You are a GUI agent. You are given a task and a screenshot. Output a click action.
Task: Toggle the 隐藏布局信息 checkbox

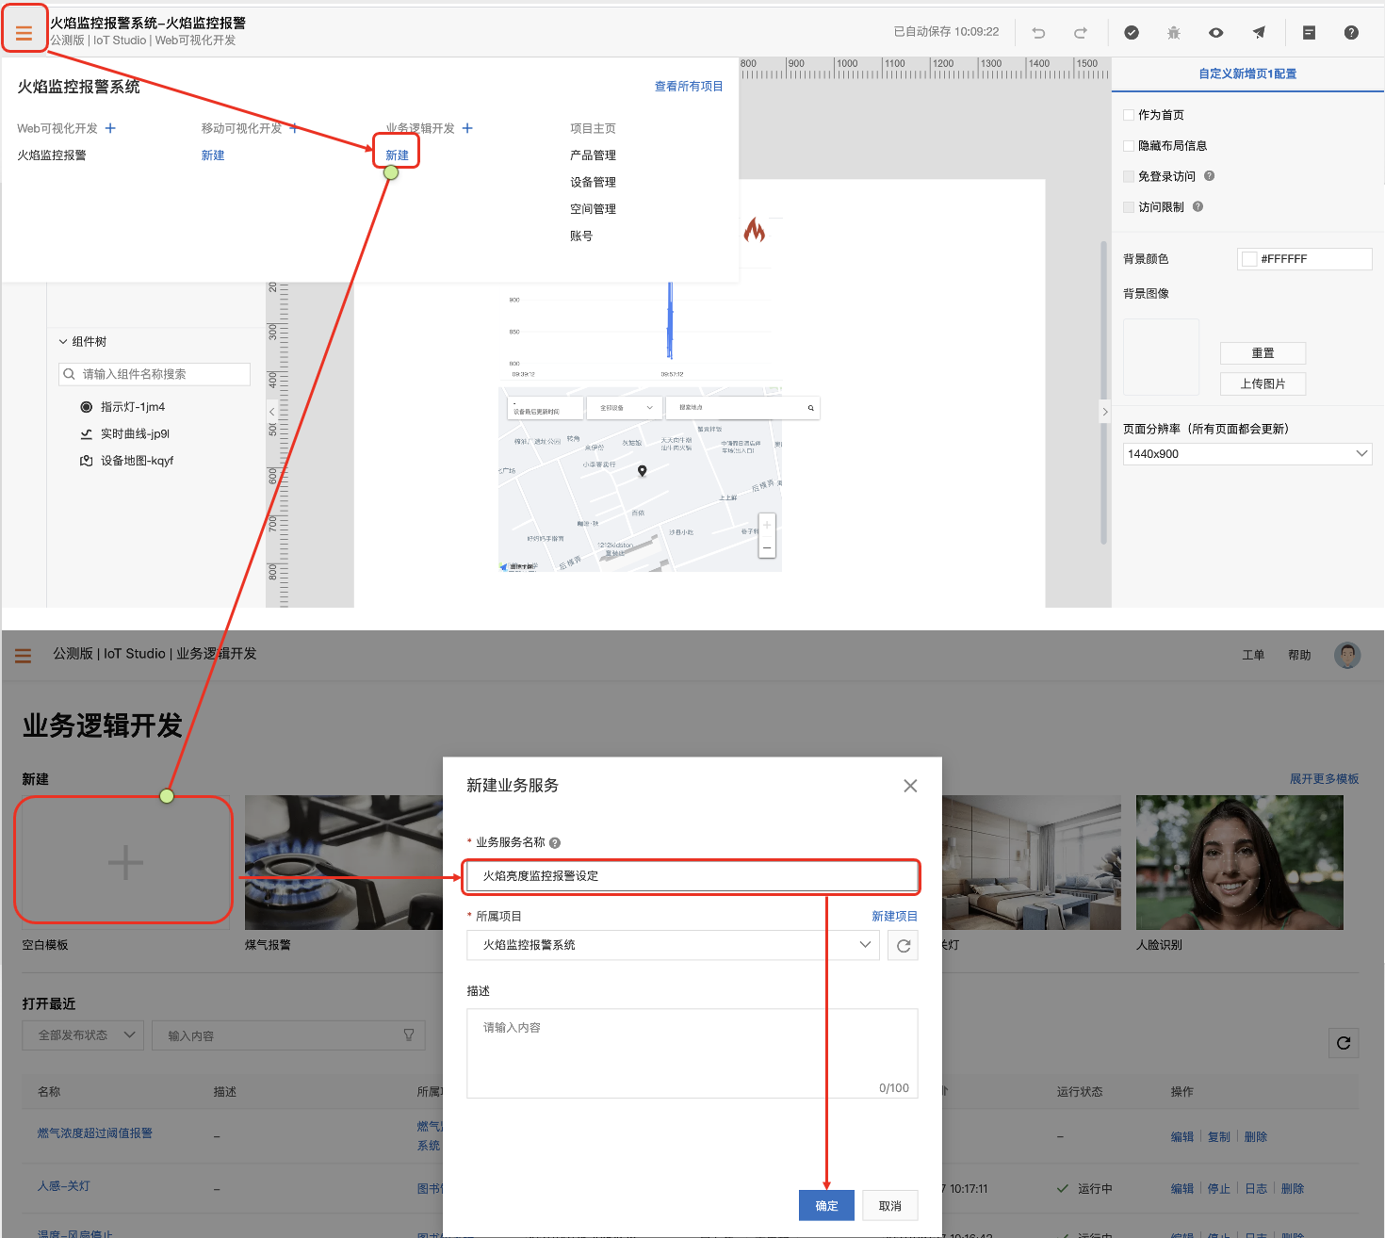click(x=1129, y=146)
